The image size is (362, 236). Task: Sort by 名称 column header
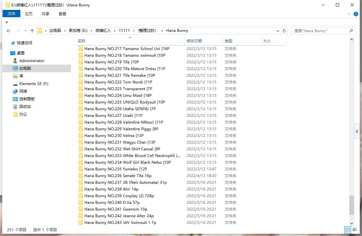click(131, 41)
